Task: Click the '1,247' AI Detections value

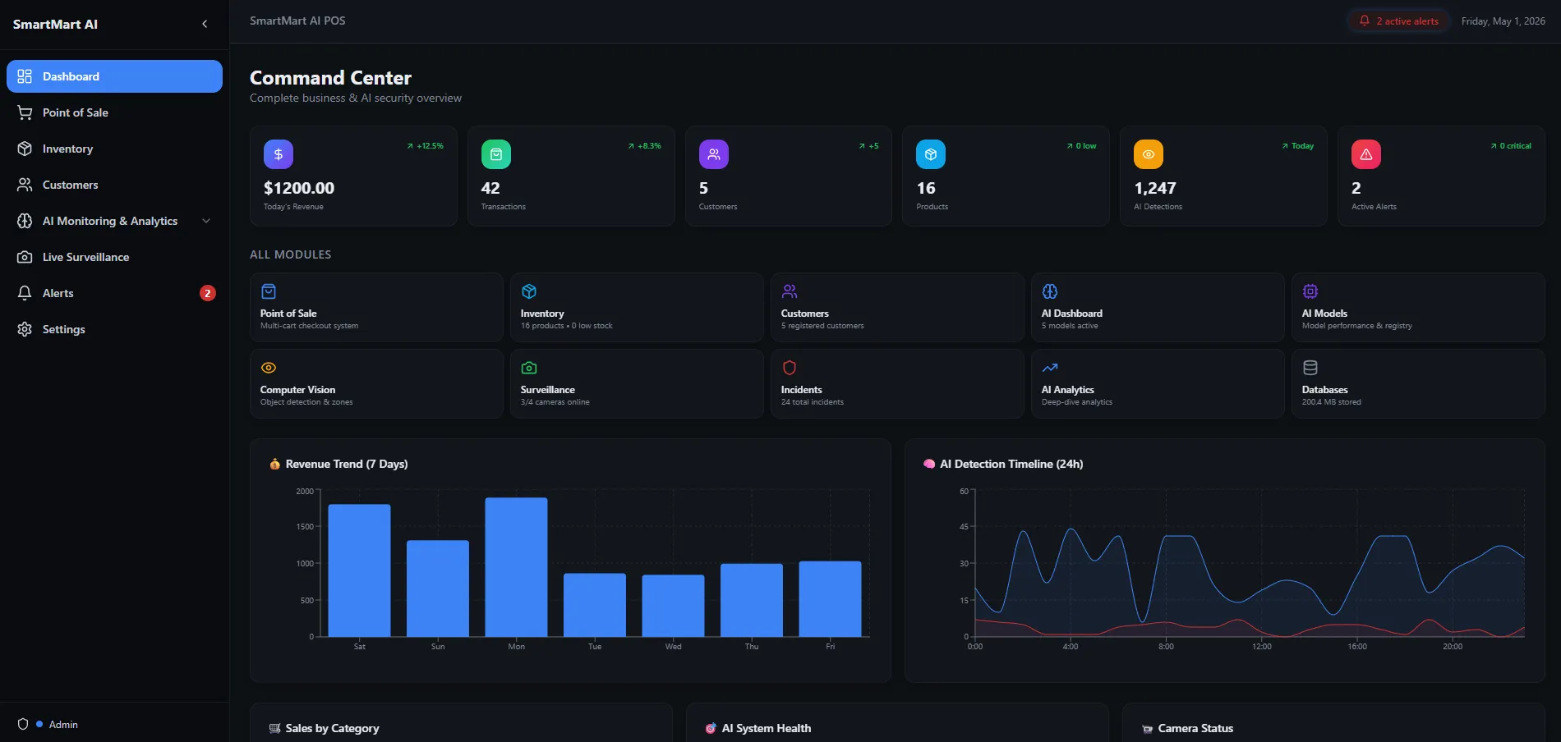Action: (x=1154, y=188)
